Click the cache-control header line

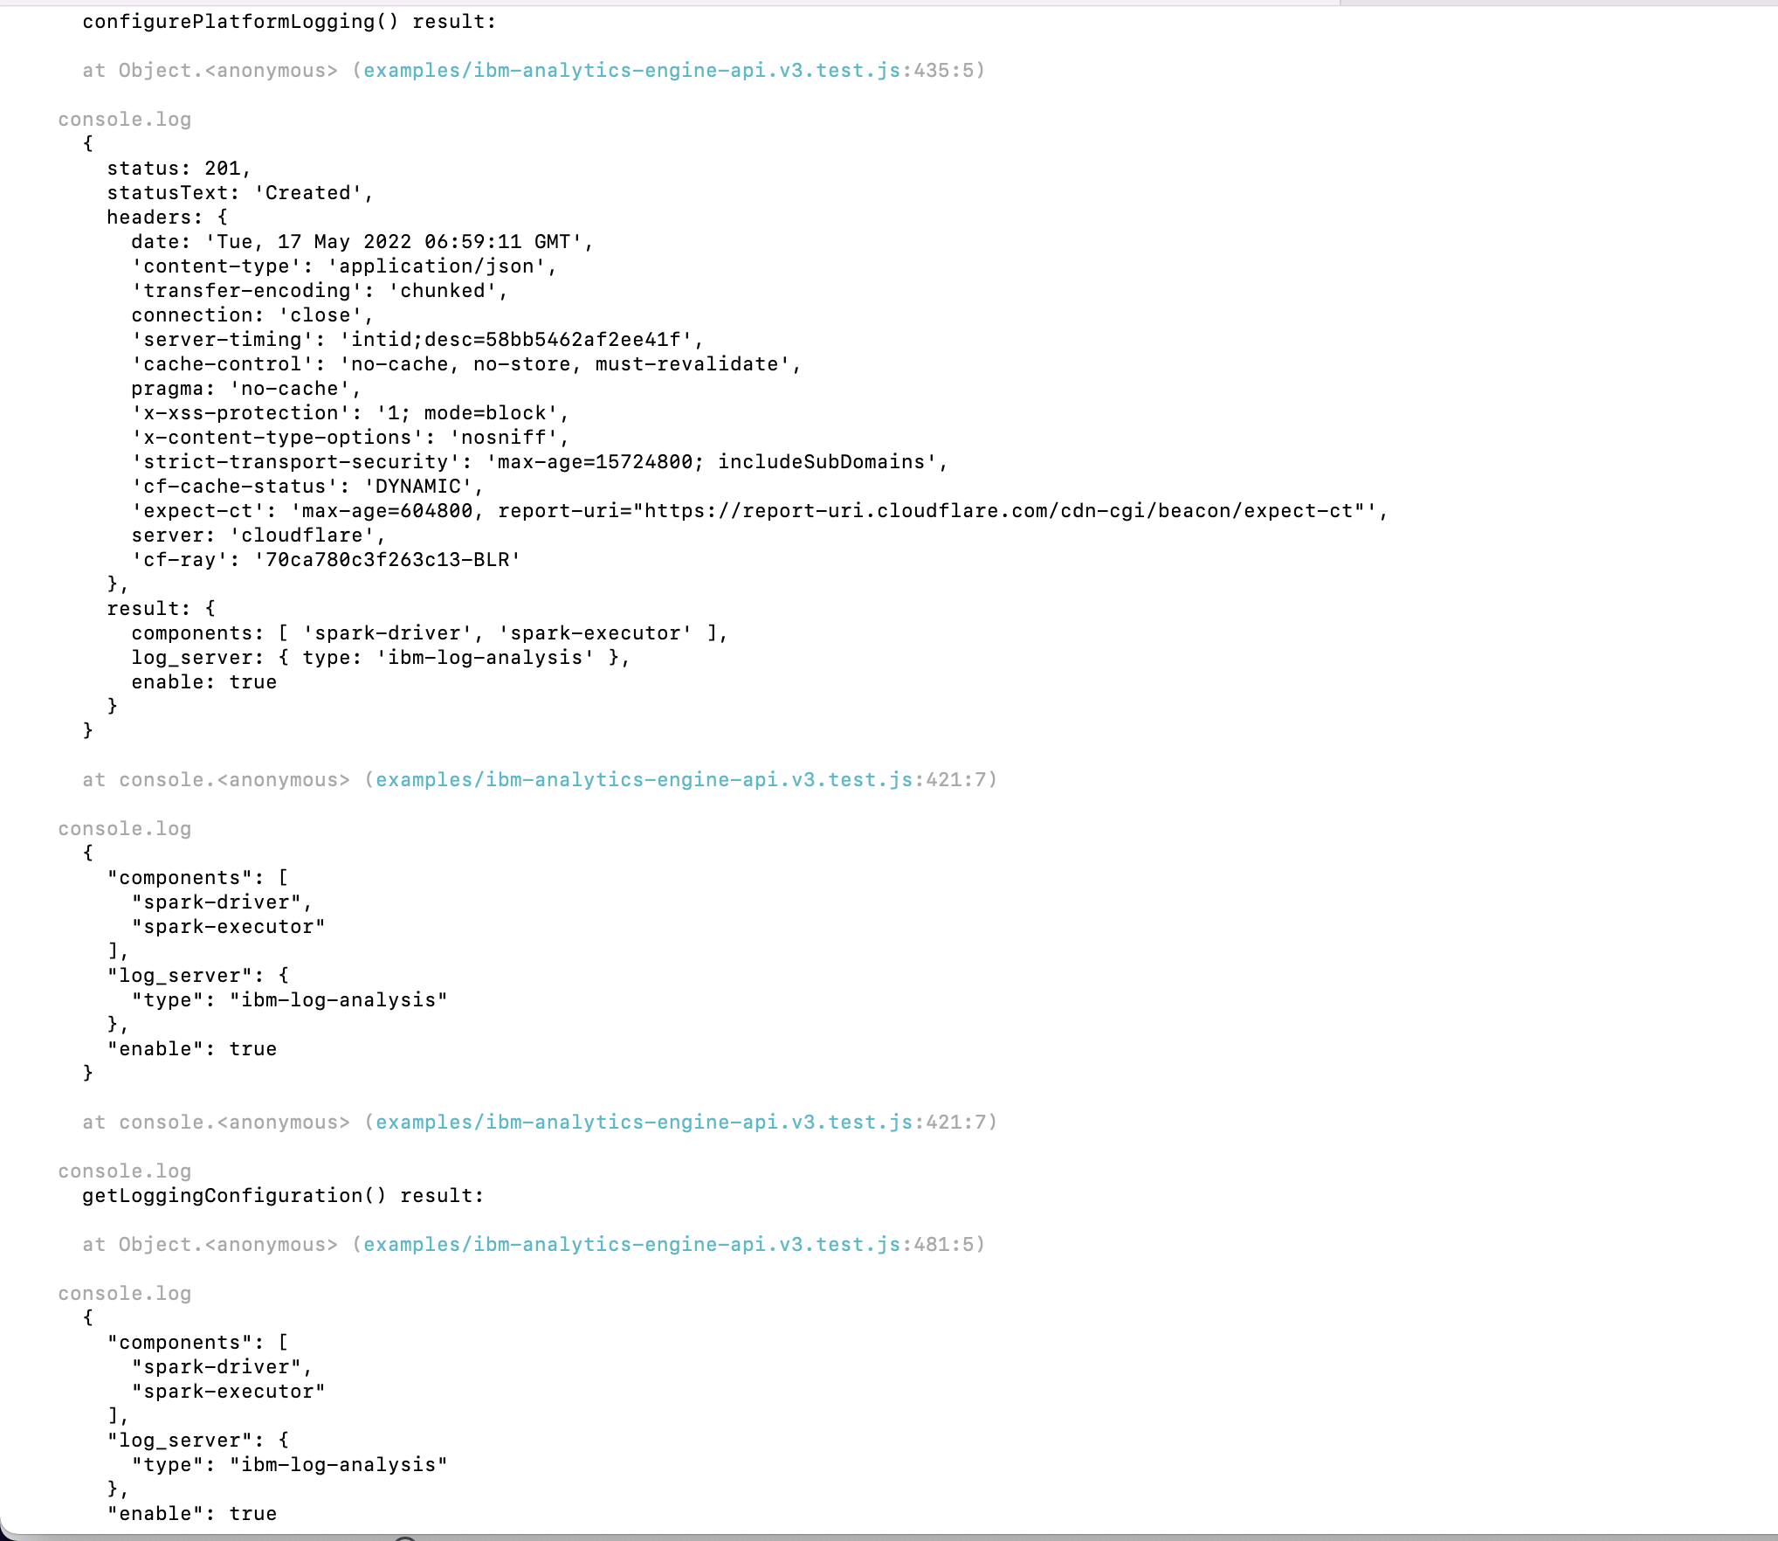click(465, 364)
